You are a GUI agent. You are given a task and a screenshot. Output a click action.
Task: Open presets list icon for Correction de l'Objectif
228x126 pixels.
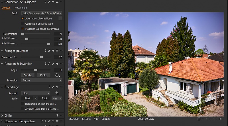click(57, 2)
